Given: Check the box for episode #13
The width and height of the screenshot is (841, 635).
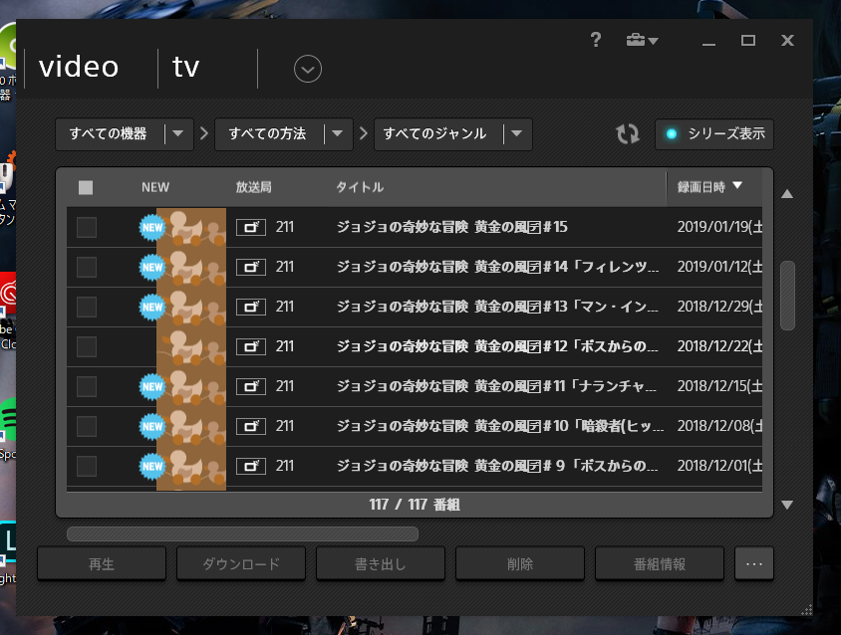Looking at the screenshot, I should [x=87, y=308].
